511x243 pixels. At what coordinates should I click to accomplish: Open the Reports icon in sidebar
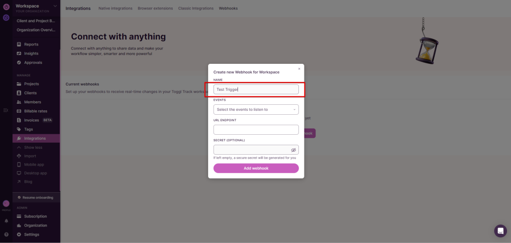coord(19,44)
